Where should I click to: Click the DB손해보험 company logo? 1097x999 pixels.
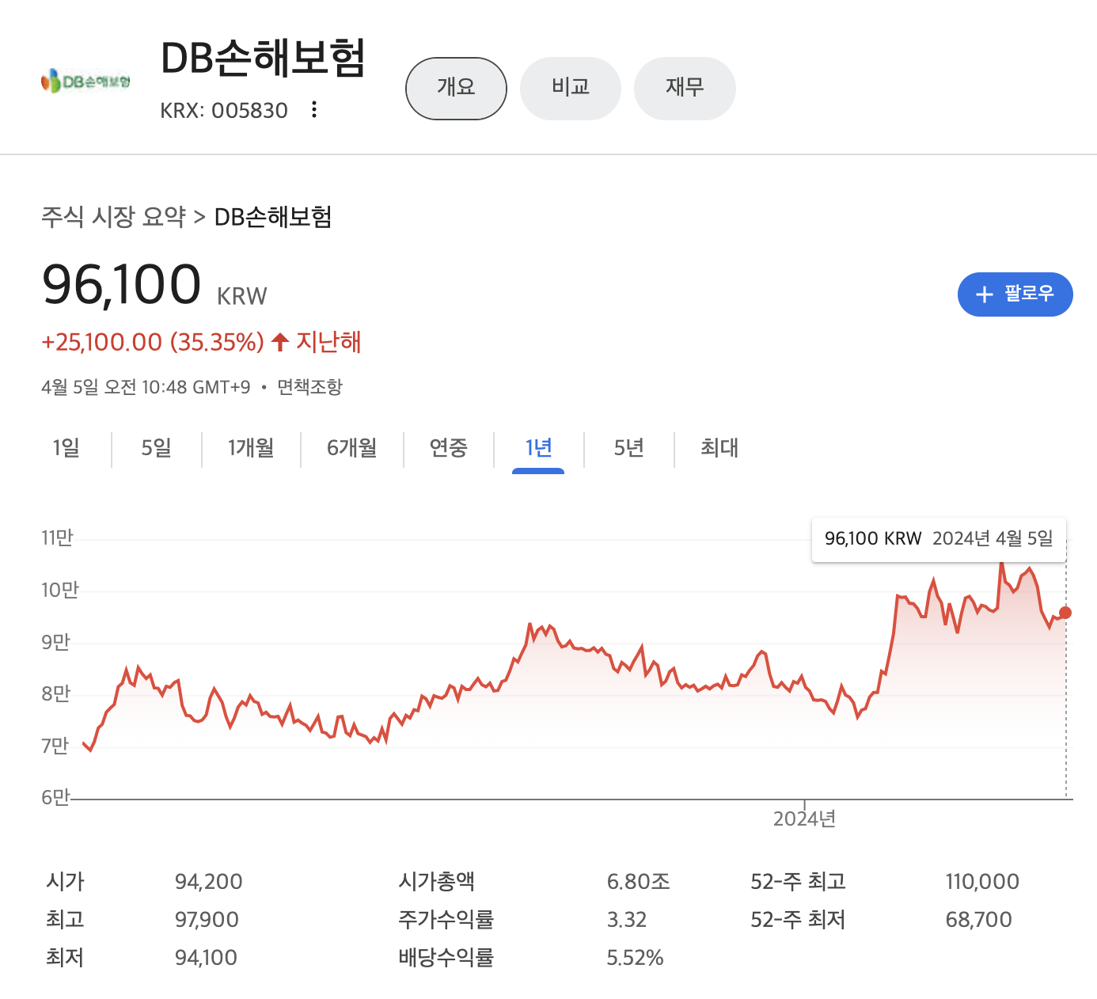pos(85,81)
